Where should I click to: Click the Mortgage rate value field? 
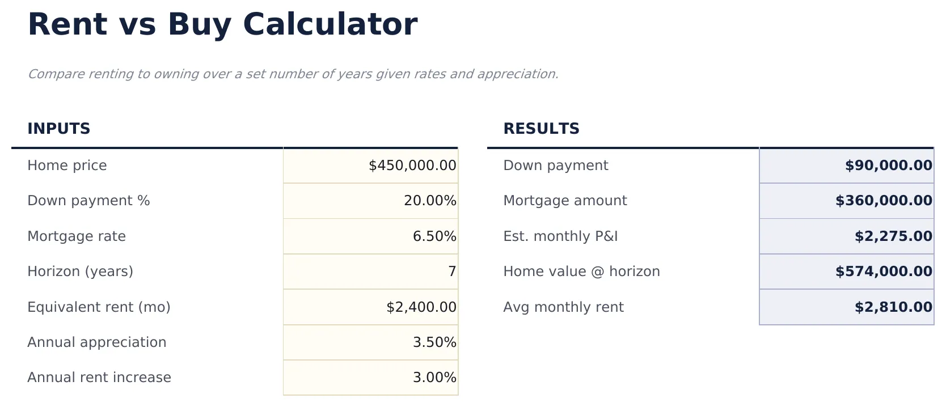[x=370, y=236]
